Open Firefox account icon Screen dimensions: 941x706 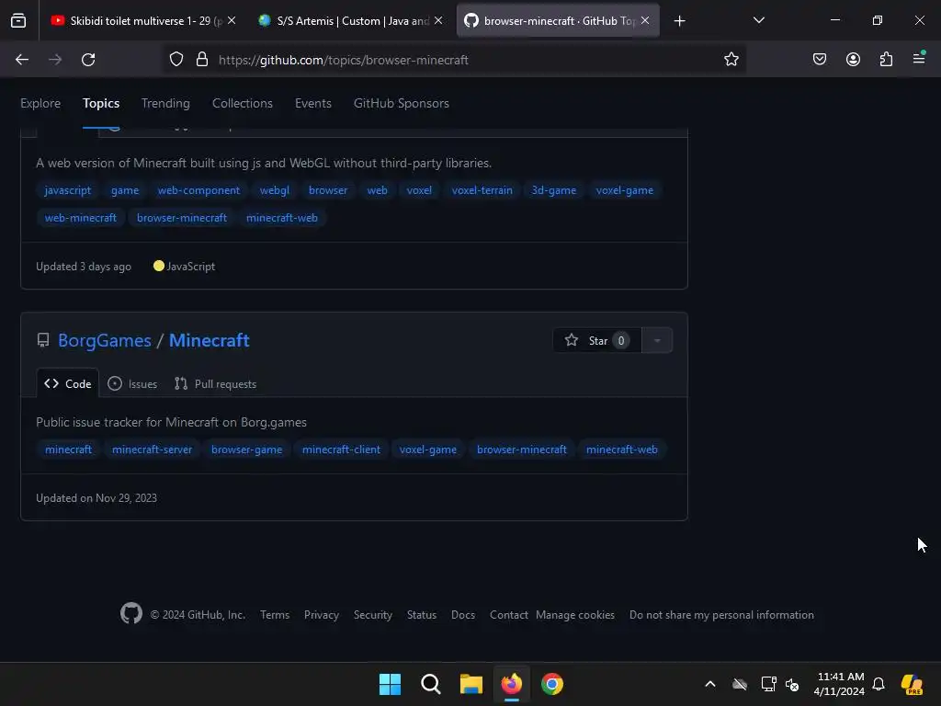click(853, 60)
